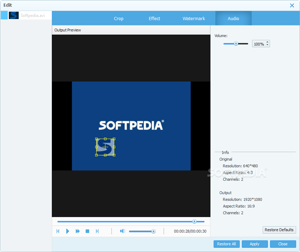Decrease volume with the down stepper arrow

tap(268, 45)
